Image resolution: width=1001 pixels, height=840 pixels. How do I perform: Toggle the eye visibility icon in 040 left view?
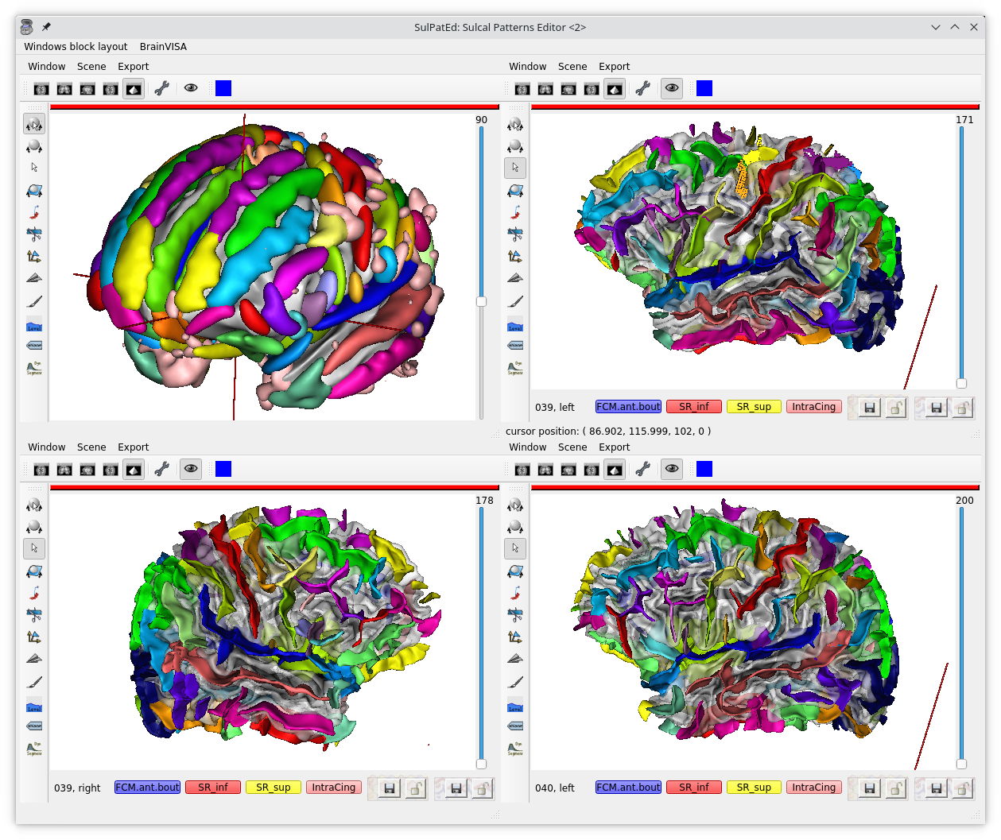pos(672,469)
